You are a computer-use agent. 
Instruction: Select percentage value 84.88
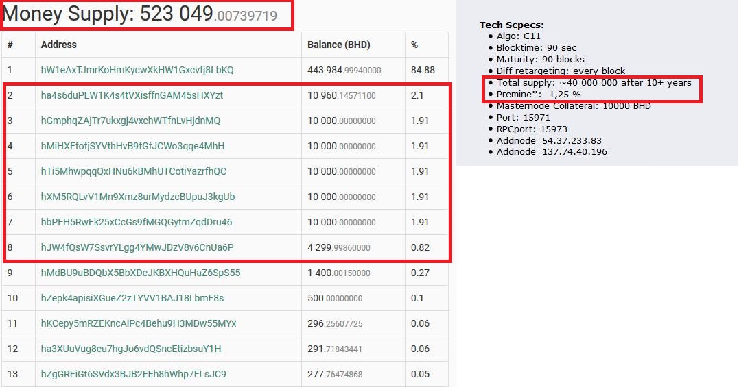pos(423,70)
